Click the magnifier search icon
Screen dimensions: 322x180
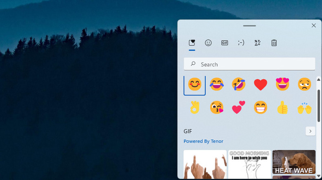(193, 64)
